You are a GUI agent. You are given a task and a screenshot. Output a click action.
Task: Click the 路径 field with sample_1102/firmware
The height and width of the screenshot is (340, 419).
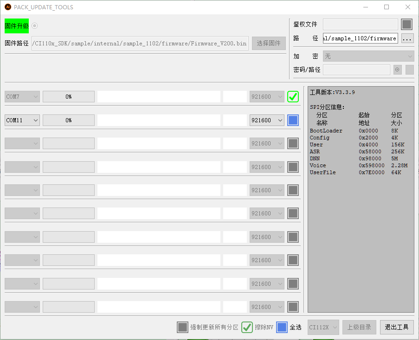360,38
